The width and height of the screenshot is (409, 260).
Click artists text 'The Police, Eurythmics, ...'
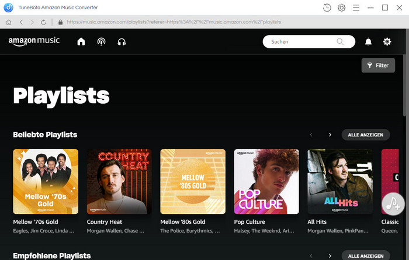click(190, 231)
